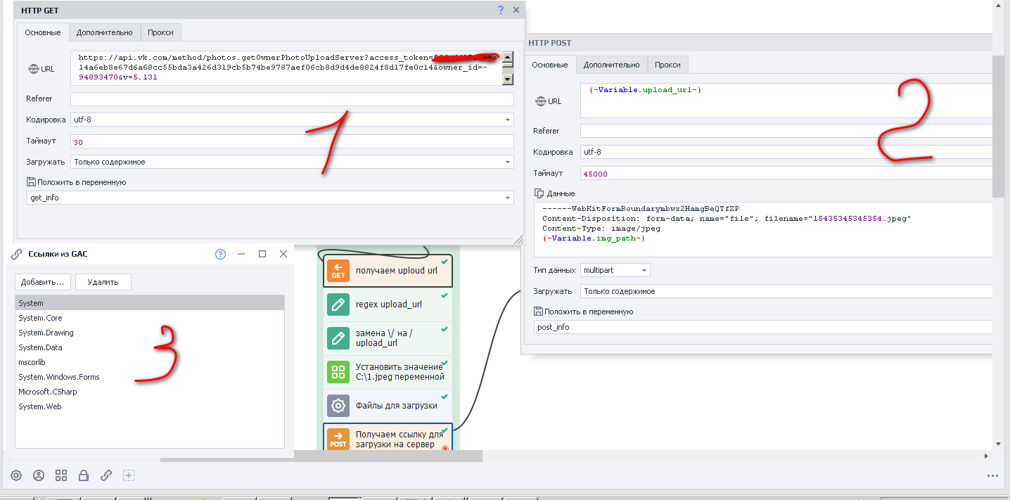This screenshot has height=500, width=1010.
Task: Select 'System.Drawing' in the GAC list
Action: 46,333
